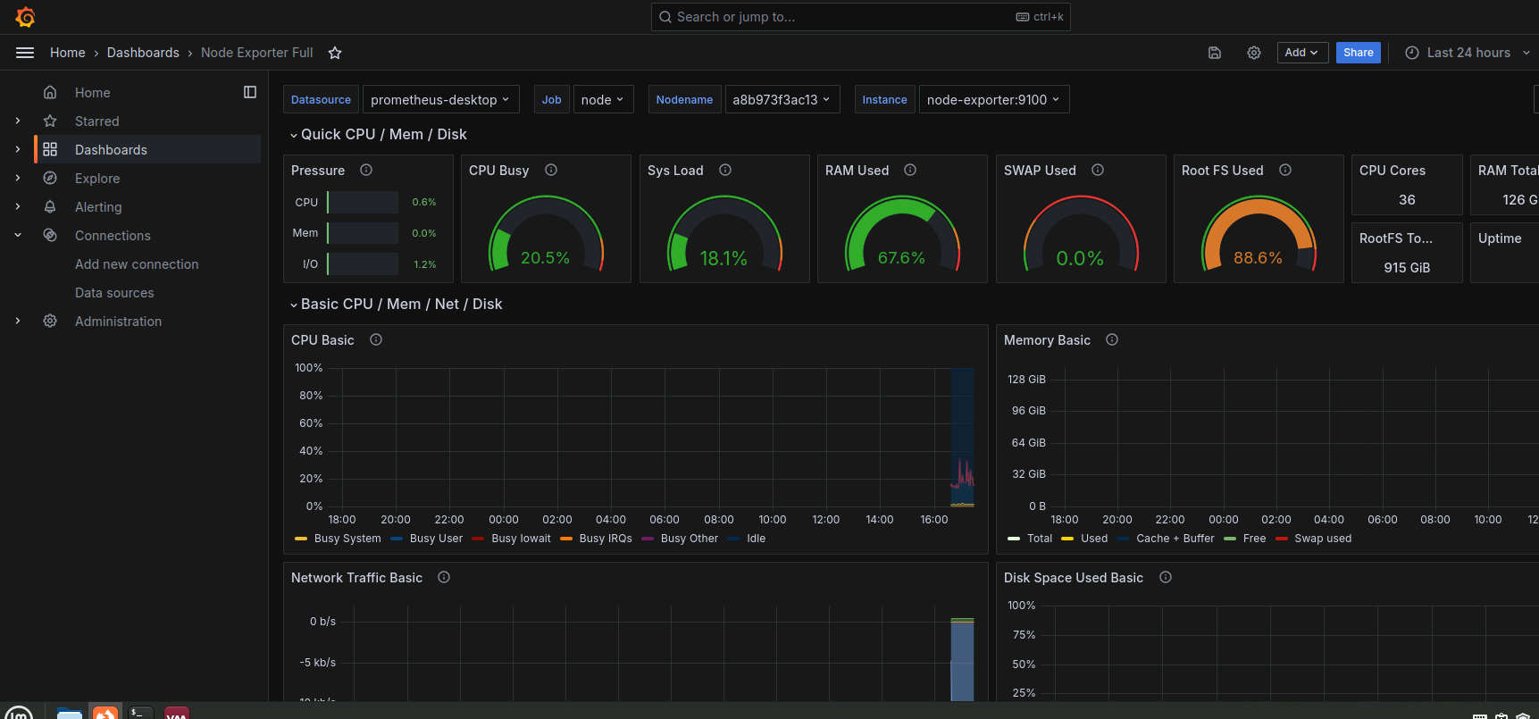Undock the sidebar menu panel icon
The image size is (1539, 719).
pos(250,92)
